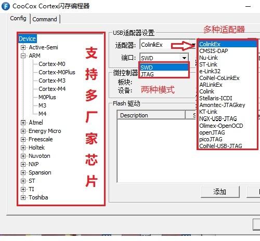Select the Nuvoton tree label
260x241 pixels.
tap(40, 156)
